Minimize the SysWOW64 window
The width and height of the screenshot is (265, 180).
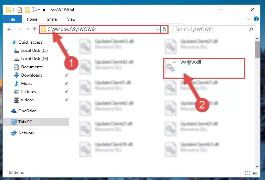tap(221, 10)
